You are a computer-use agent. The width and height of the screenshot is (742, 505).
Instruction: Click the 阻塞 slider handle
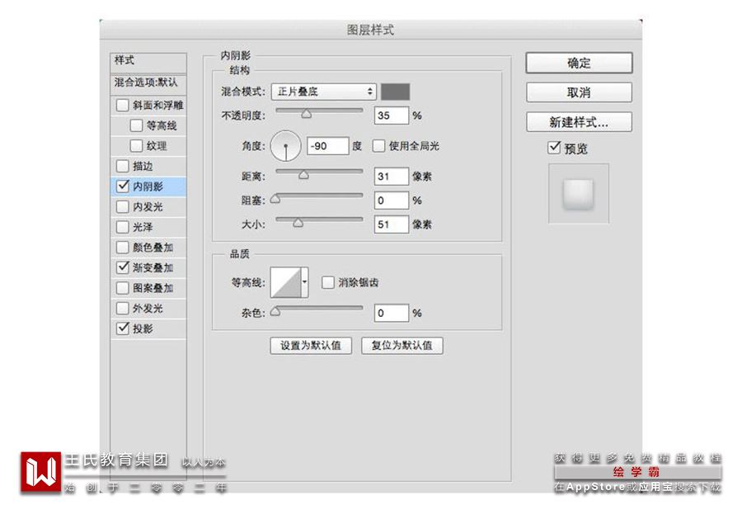click(275, 199)
